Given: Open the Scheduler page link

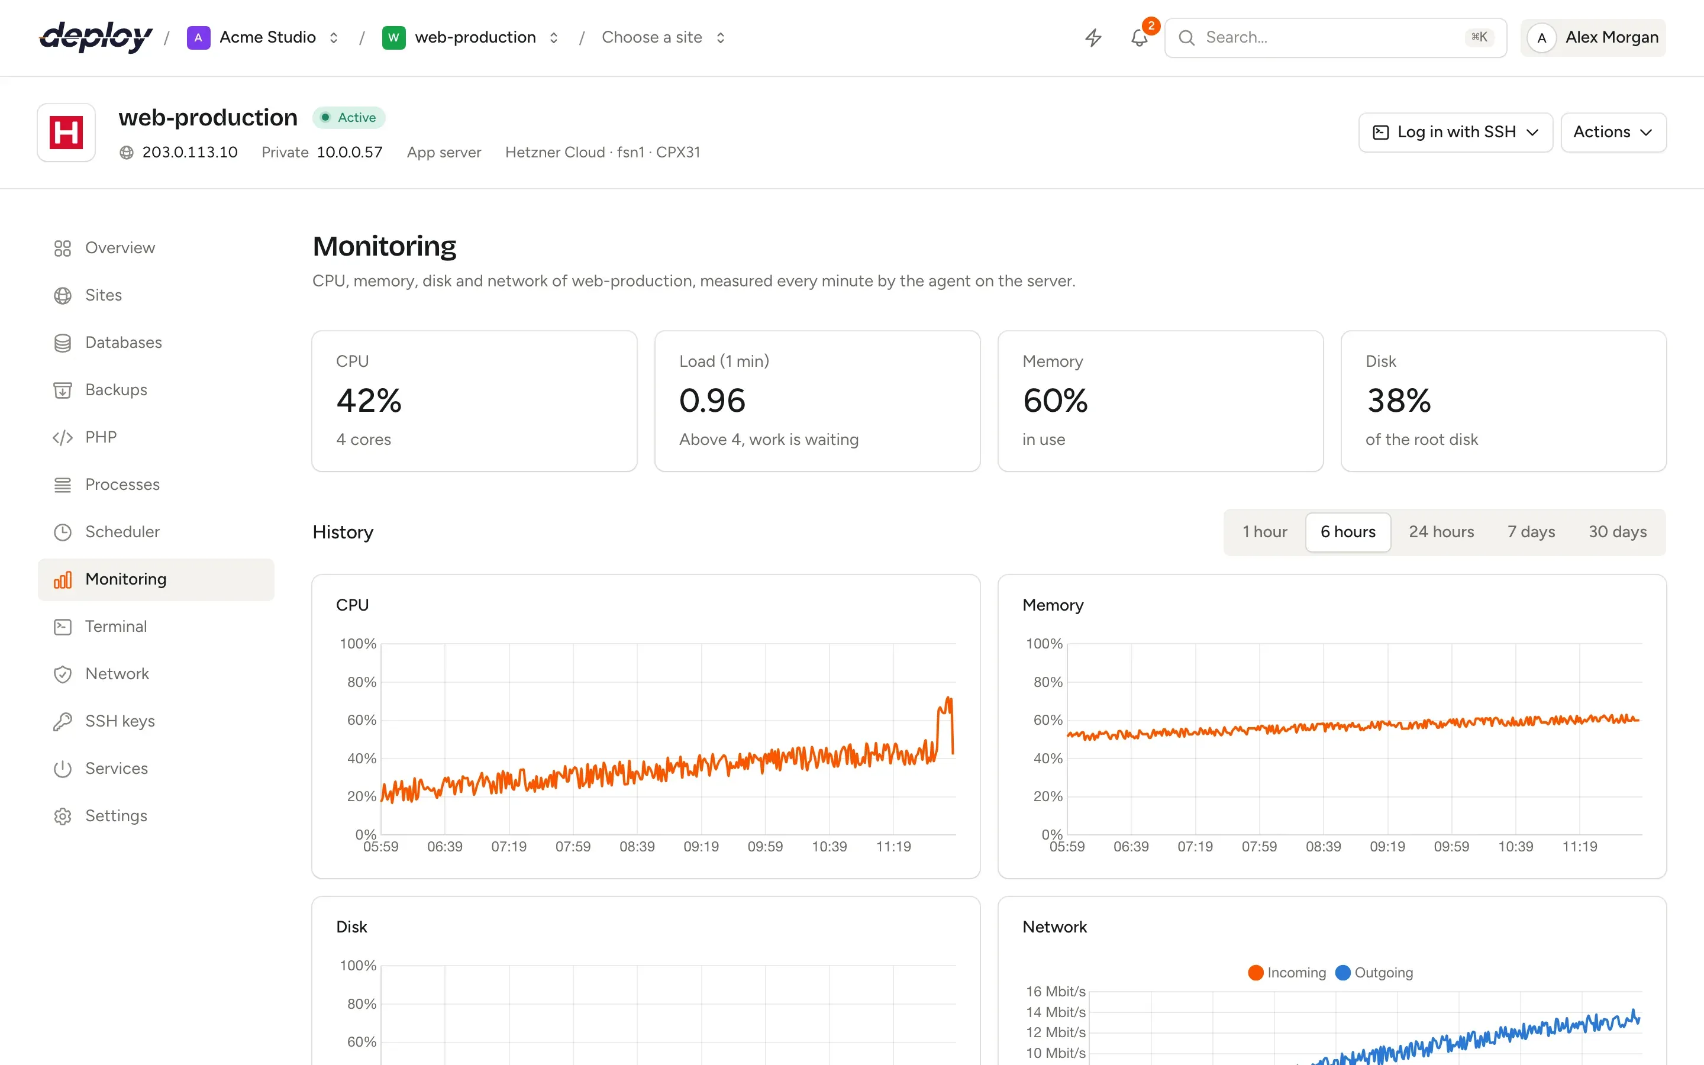Looking at the screenshot, I should tap(156, 532).
